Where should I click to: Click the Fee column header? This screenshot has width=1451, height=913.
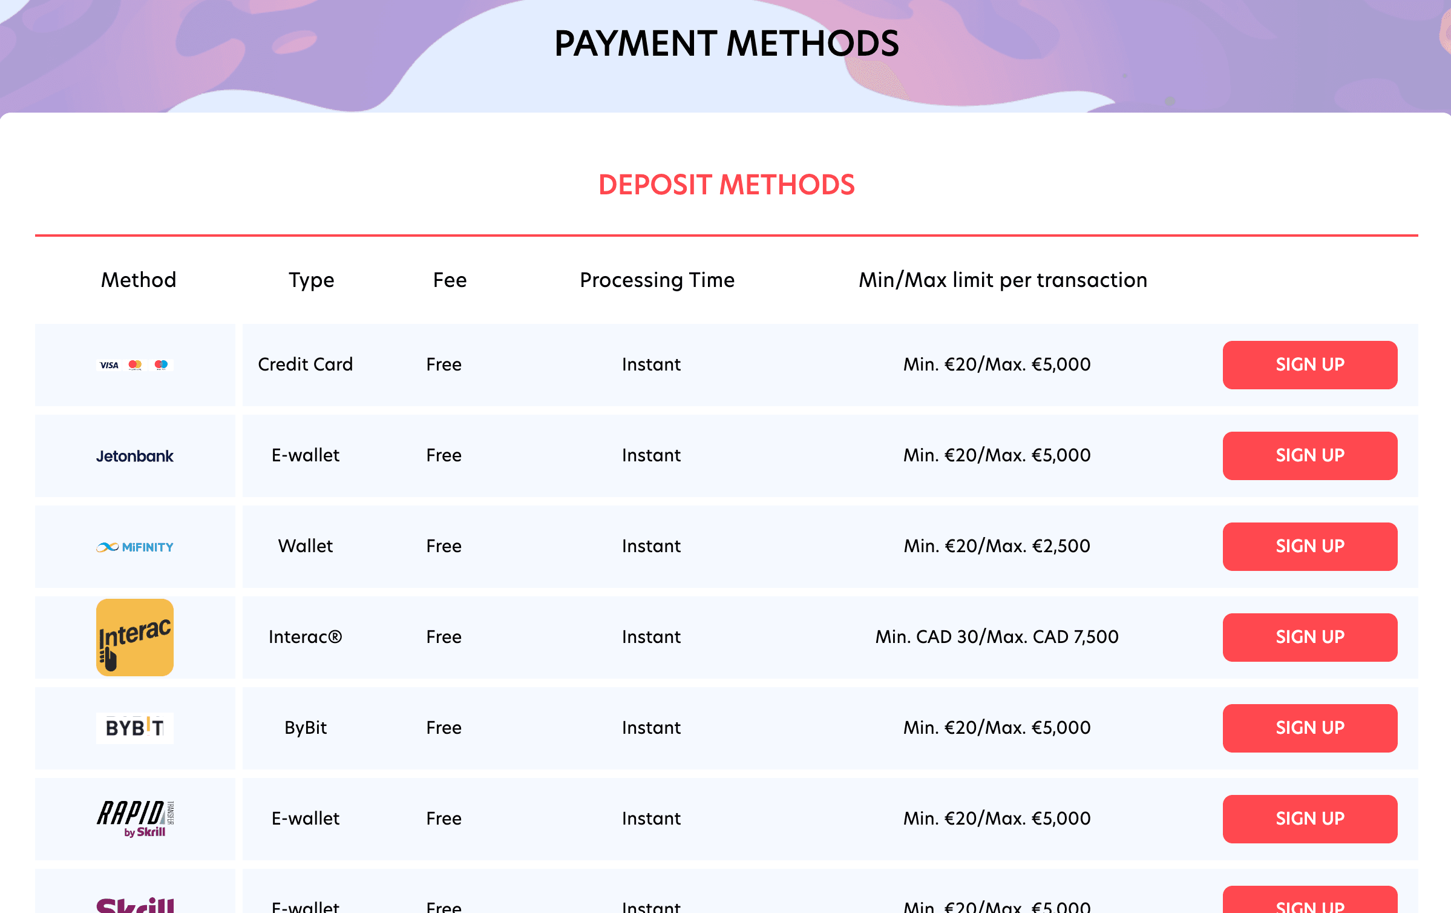(449, 280)
